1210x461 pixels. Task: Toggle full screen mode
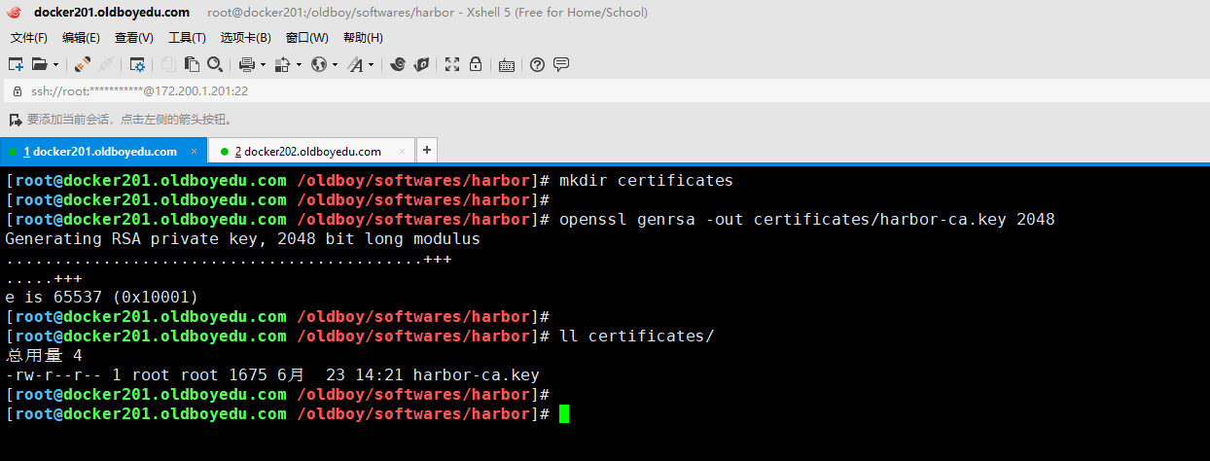tap(452, 64)
